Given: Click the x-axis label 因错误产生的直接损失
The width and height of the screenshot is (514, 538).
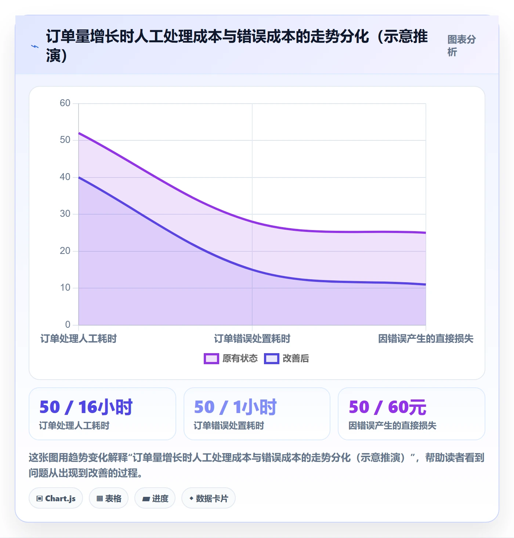Looking at the screenshot, I should tap(426, 338).
